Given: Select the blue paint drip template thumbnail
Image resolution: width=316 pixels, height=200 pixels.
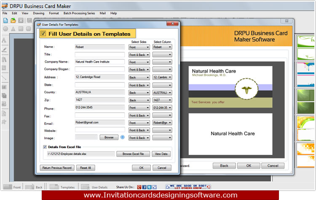Looking at the screenshot, I should [305, 74].
